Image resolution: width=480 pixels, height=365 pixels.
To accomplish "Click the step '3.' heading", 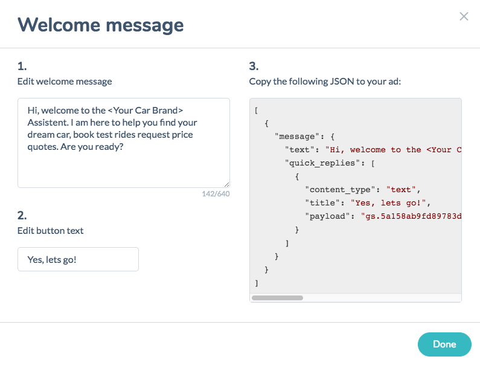I will click(254, 66).
